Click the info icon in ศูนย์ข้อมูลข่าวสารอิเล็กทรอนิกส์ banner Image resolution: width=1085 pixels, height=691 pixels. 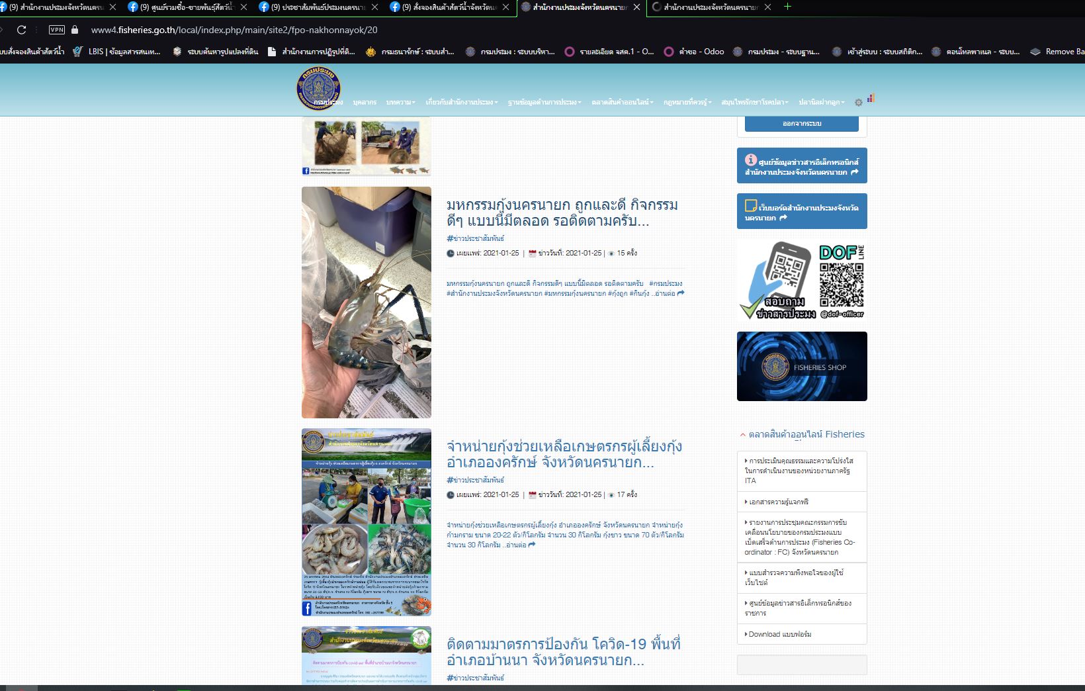[751, 160]
